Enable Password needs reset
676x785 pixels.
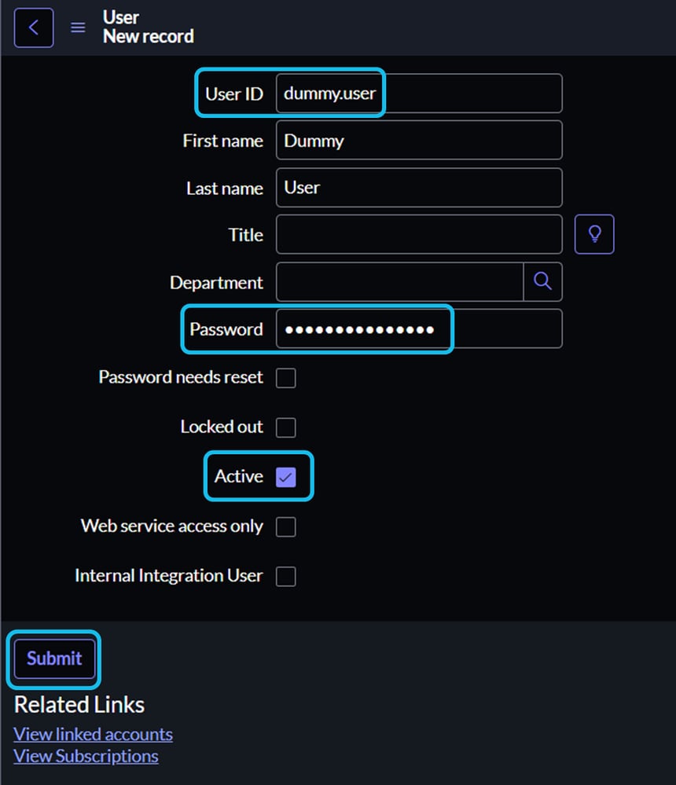[286, 377]
